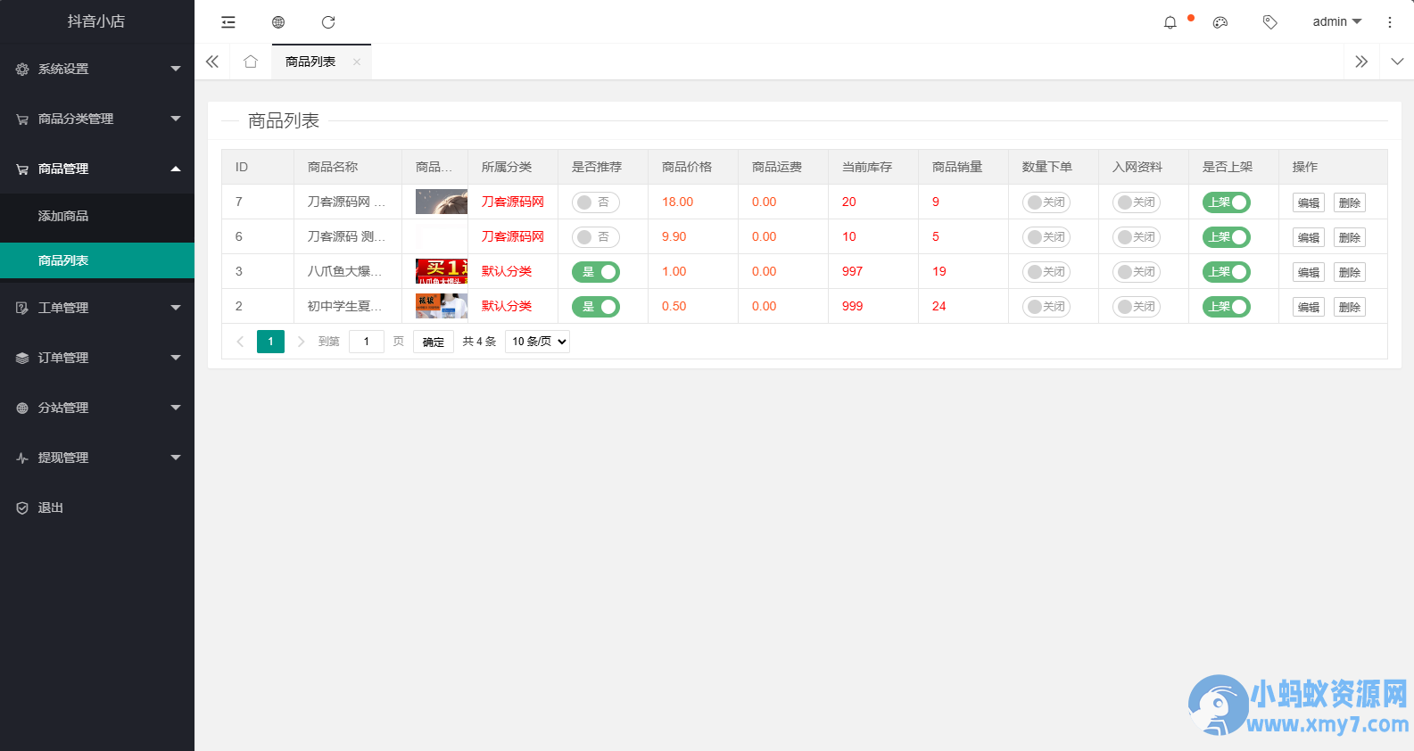The image size is (1414, 751).
Task: Click layers icon beside 订单管理
Action: point(22,358)
